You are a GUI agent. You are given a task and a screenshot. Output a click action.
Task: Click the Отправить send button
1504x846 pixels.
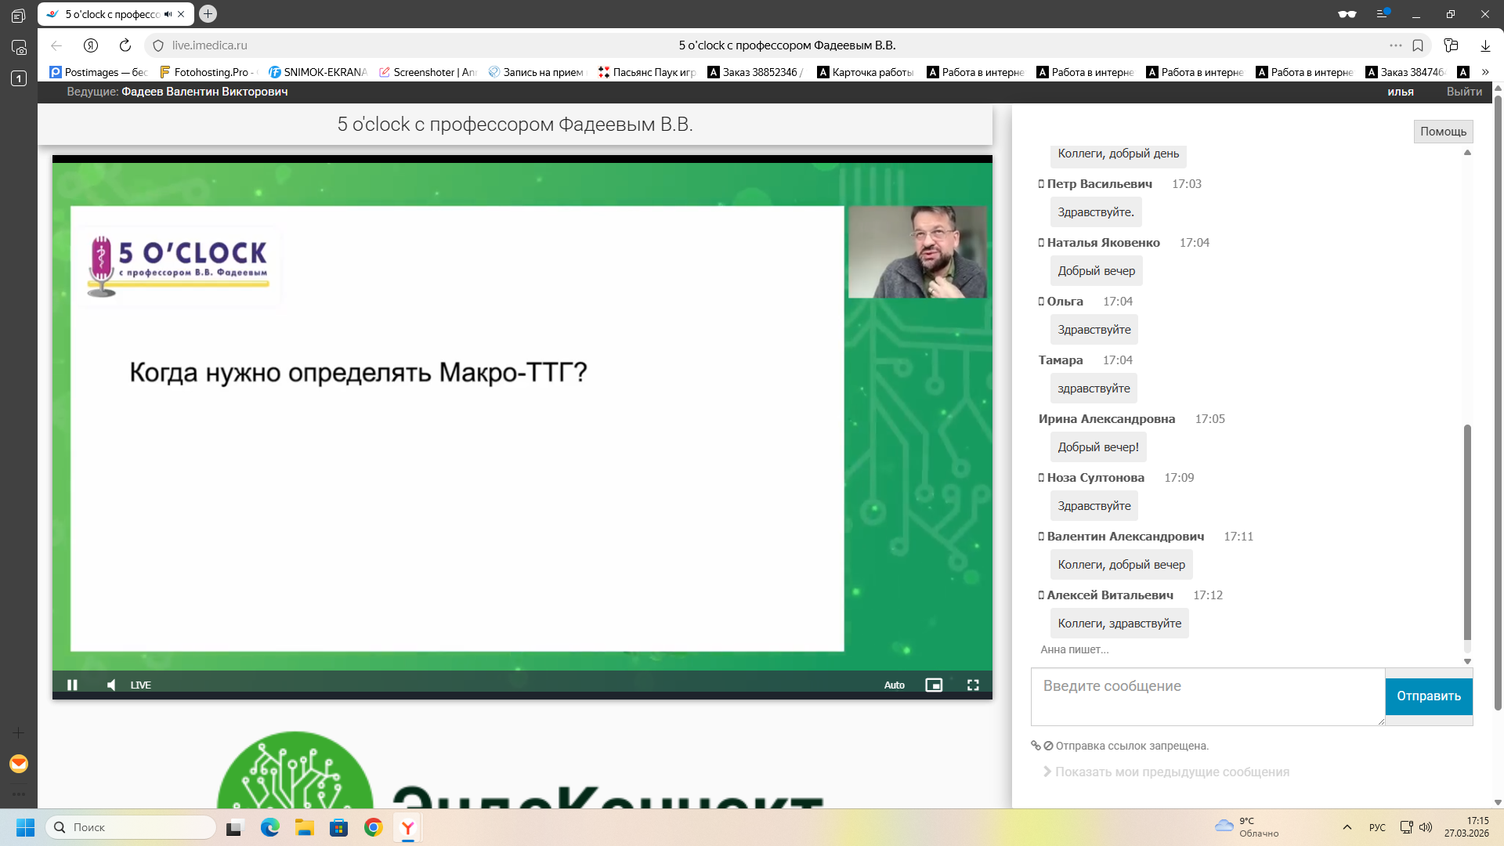coord(1428,696)
